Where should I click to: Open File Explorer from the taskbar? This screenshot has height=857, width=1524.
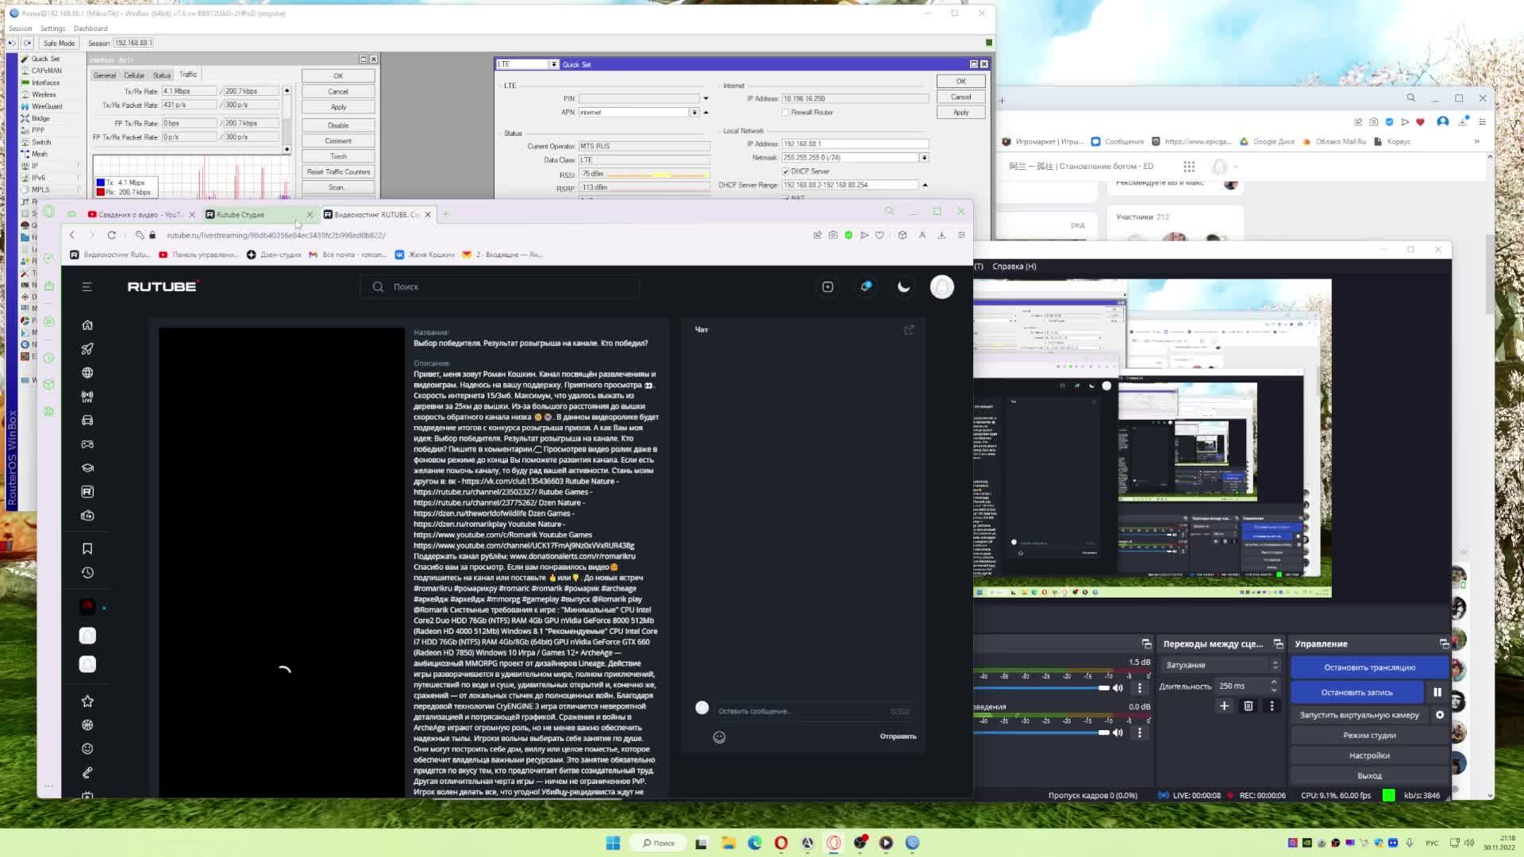[728, 843]
